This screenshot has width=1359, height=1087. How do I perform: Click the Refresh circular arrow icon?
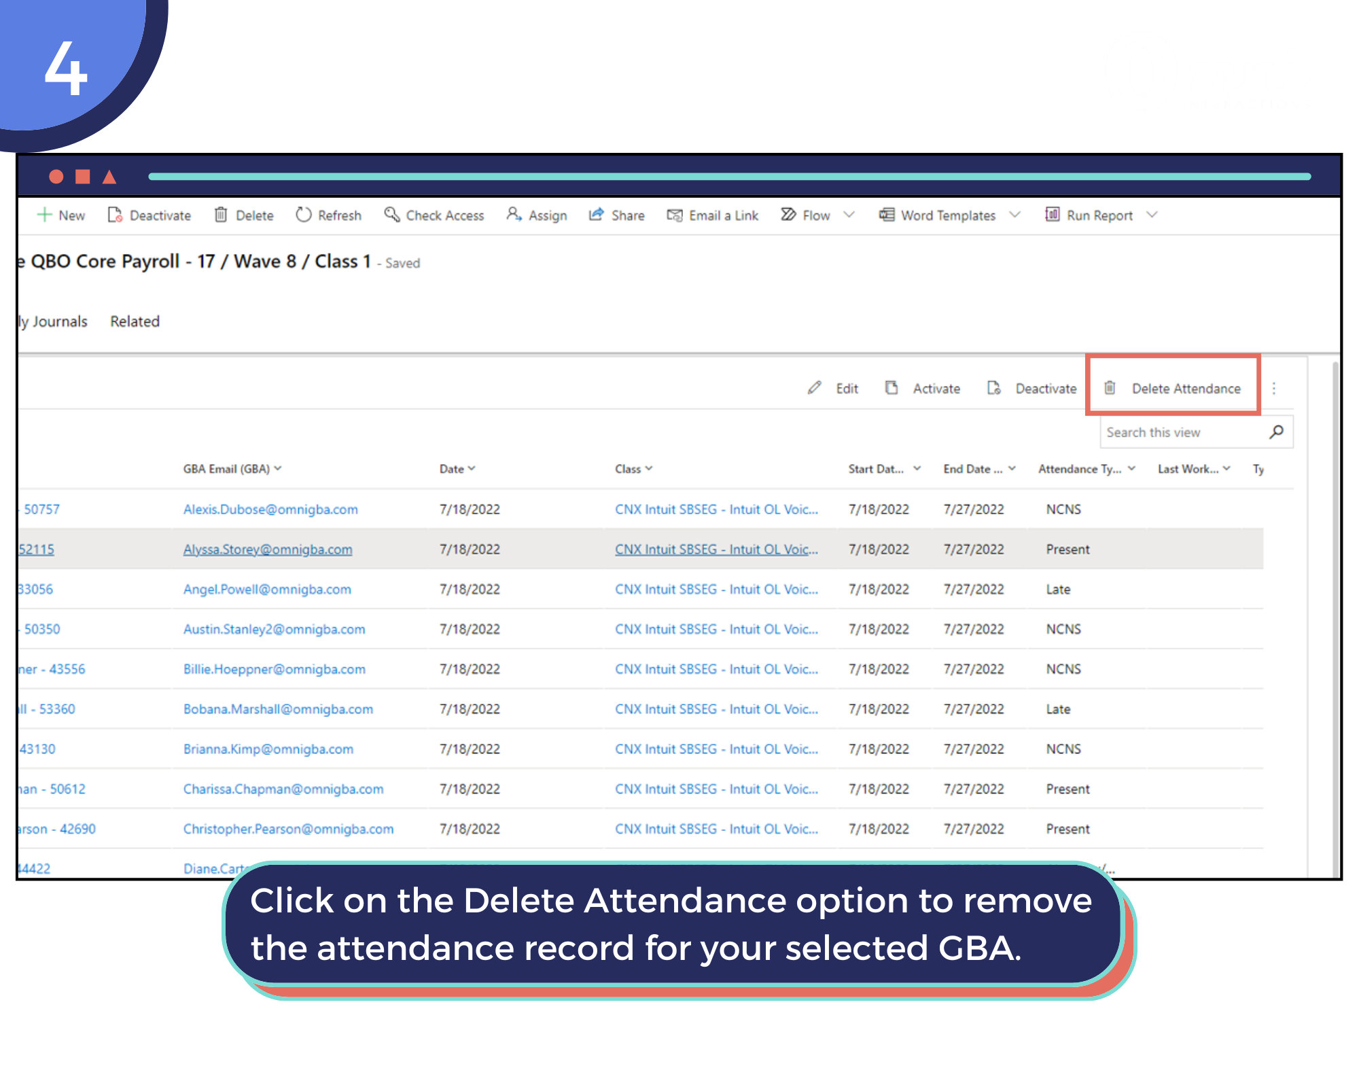[x=303, y=215]
